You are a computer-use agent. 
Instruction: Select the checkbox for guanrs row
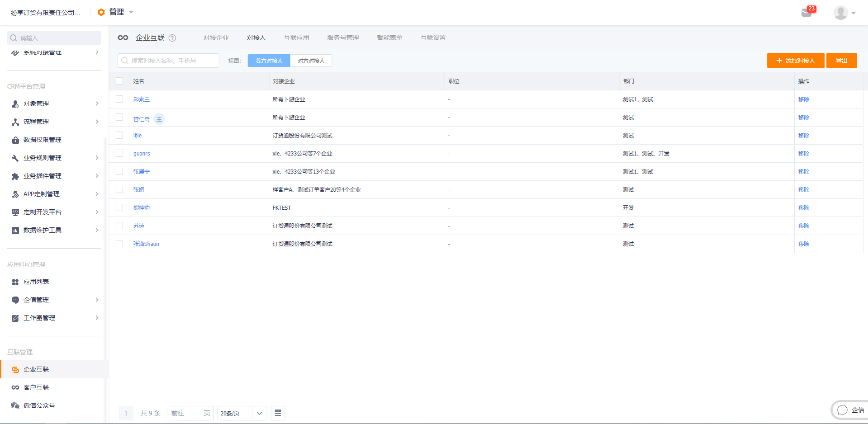coord(119,153)
